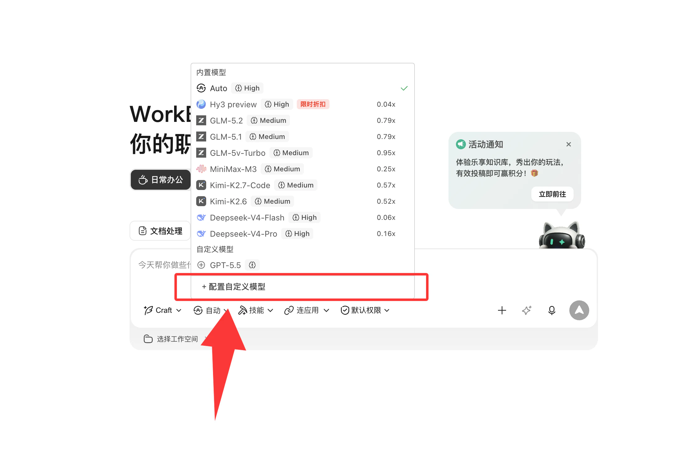Click MiniMax waveform logo icon
The width and height of the screenshot is (697, 472).
201,169
